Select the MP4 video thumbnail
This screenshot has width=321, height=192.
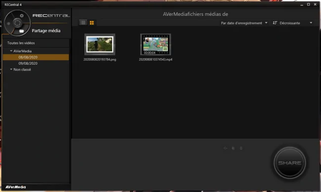pyautogui.click(x=156, y=44)
